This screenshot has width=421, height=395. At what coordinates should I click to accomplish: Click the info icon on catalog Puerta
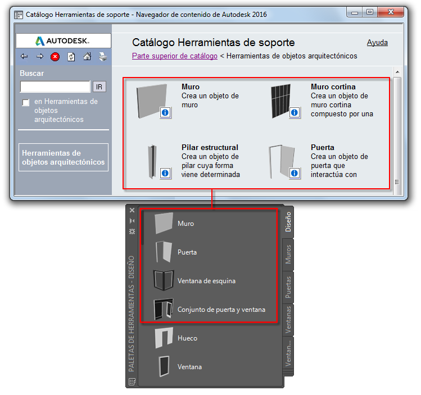(x=295, y=173)
